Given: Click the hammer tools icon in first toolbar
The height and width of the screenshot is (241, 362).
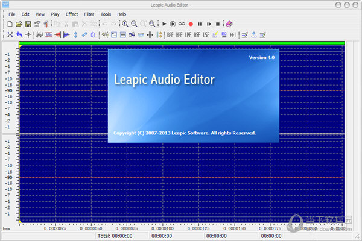Looking at the screenshot, I should point(46,24).
